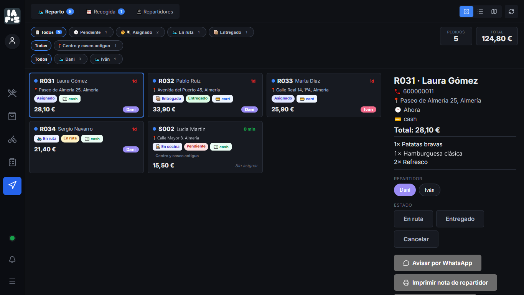524x295 pixels.
Task: Open the shopping bag sidebar icon
Action: [x=12, y=116]
